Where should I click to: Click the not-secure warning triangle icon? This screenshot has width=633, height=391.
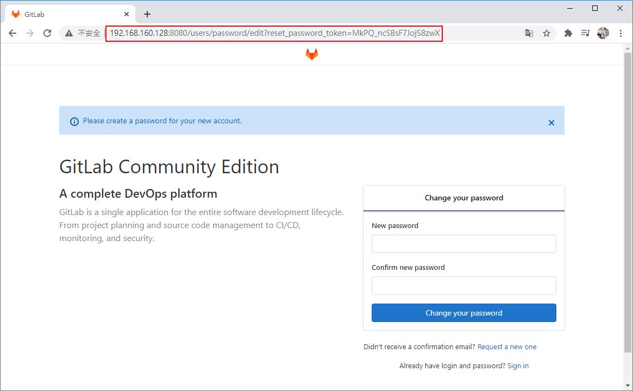point(69,33)
